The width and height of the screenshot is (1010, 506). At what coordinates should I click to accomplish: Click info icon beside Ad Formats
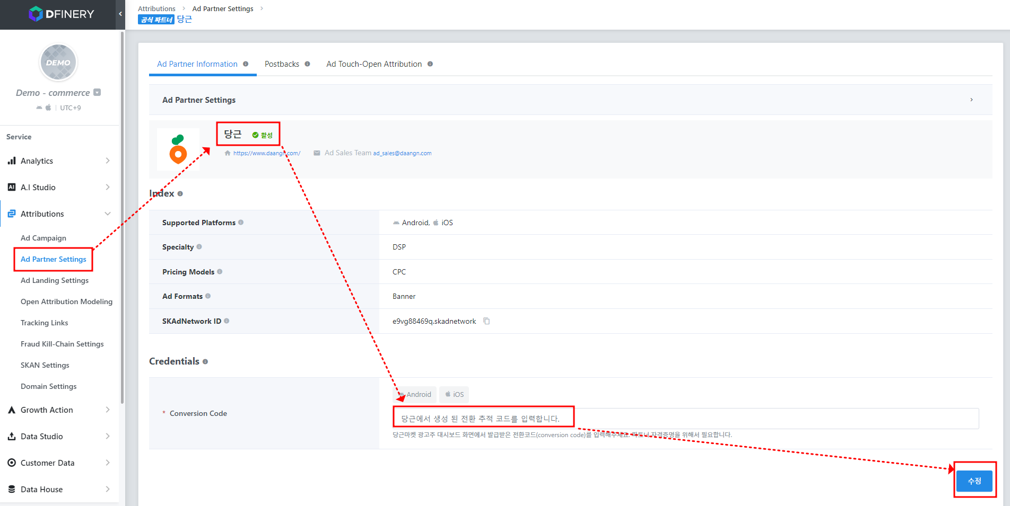208,296
